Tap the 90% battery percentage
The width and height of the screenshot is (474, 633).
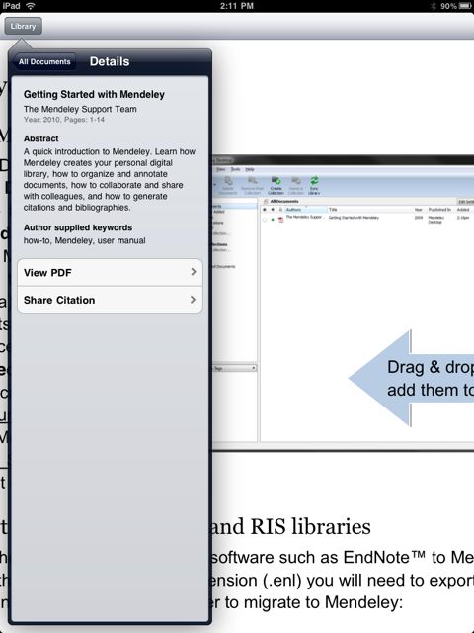click(448, 6)
